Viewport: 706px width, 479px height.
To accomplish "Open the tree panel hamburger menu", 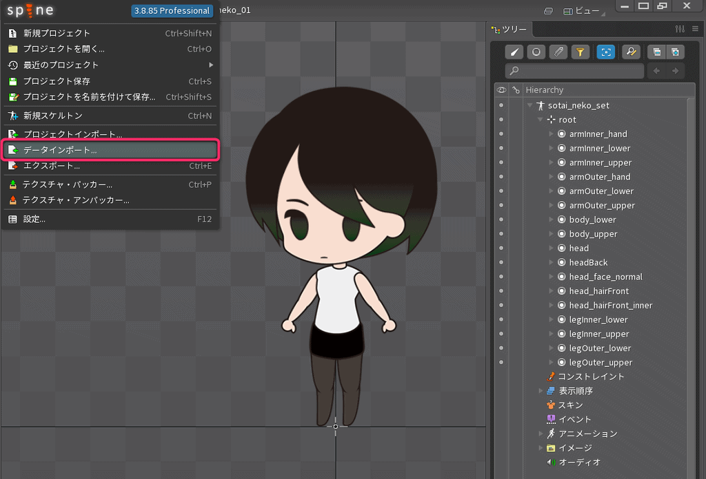I will [x=696, y=29].
